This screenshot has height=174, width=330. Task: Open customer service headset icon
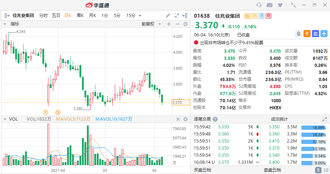pos(259,5)
